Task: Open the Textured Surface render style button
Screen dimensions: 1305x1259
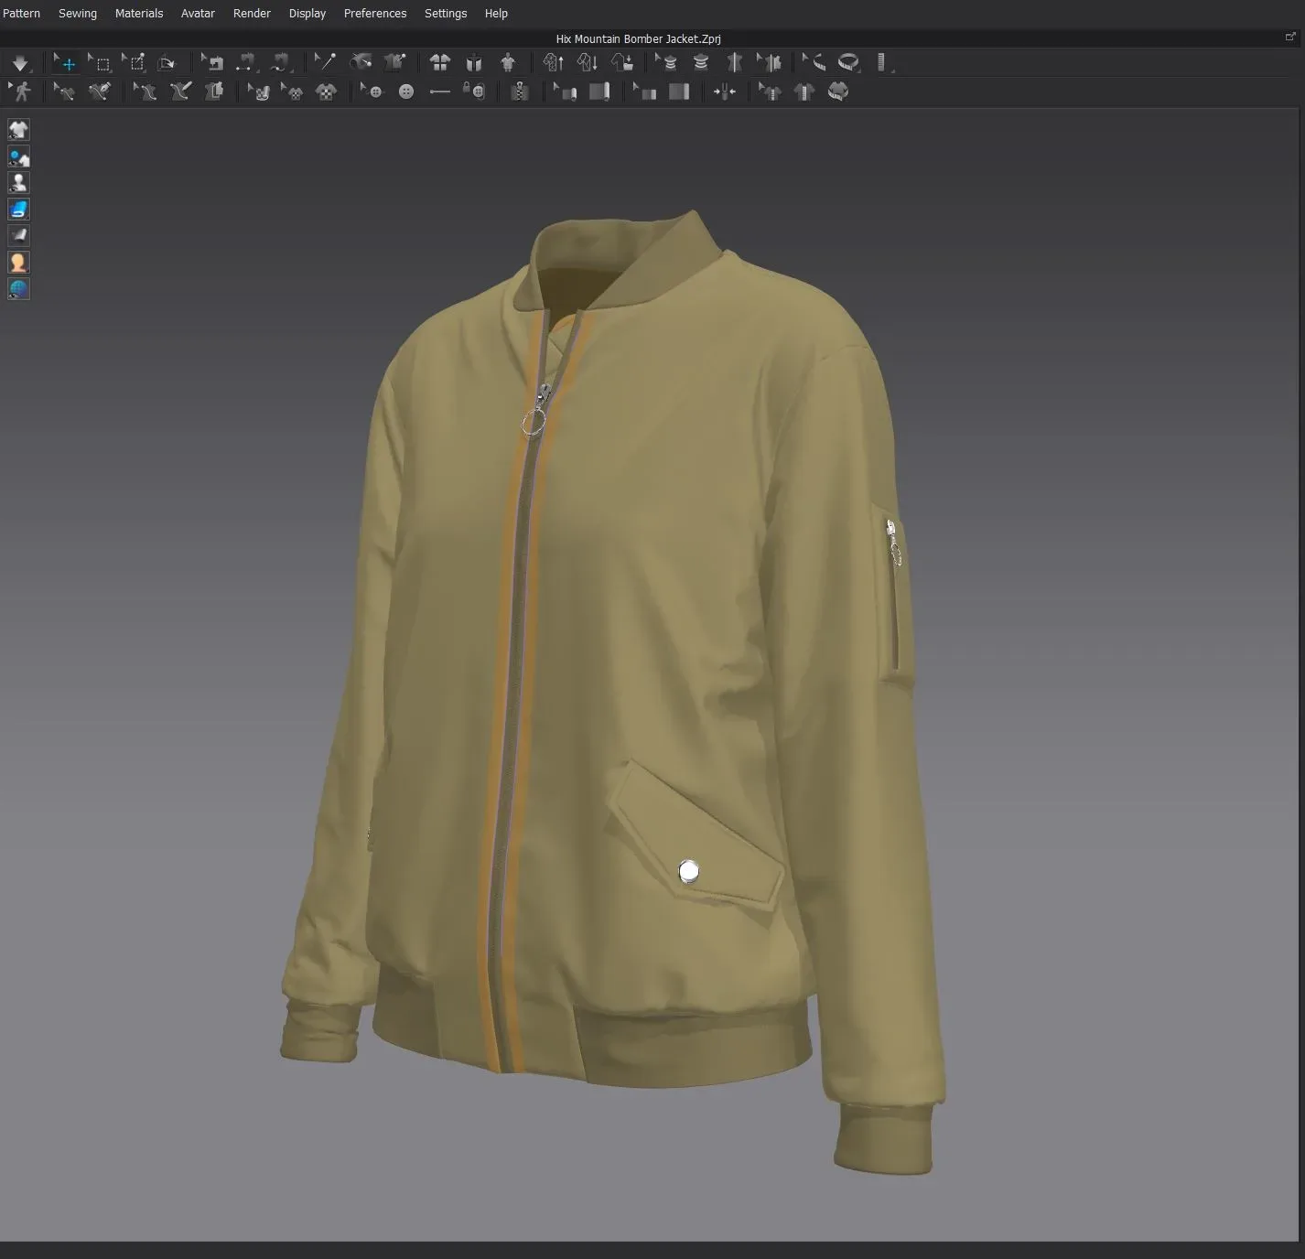Action: (x=18, y=235)
